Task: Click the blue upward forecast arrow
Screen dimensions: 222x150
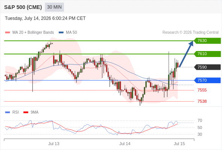Action: click(186, 54)
